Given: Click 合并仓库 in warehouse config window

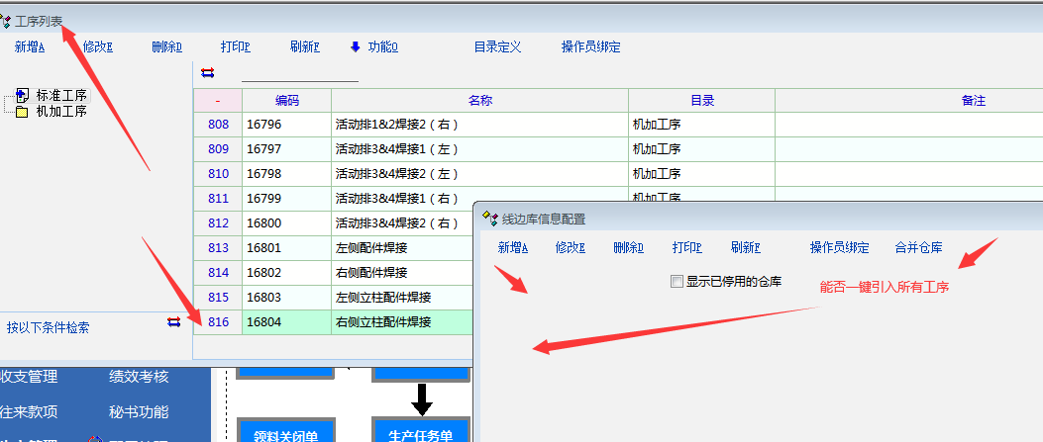Looking at the screenshot, I should point(918,247).
